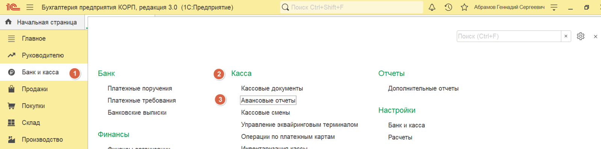This screenshot has height=149, width=601.
Task: Open the Продажи section
Action: coord(44,89)
